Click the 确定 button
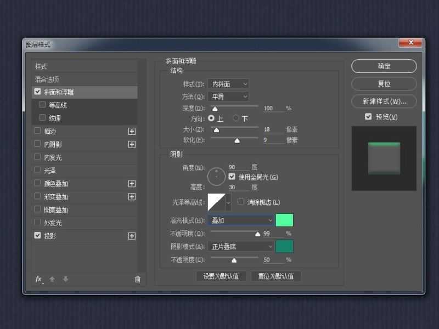 [384, 66]
